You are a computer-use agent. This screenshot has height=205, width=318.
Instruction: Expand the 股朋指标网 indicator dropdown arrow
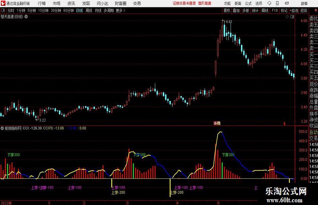pos(2,128)
